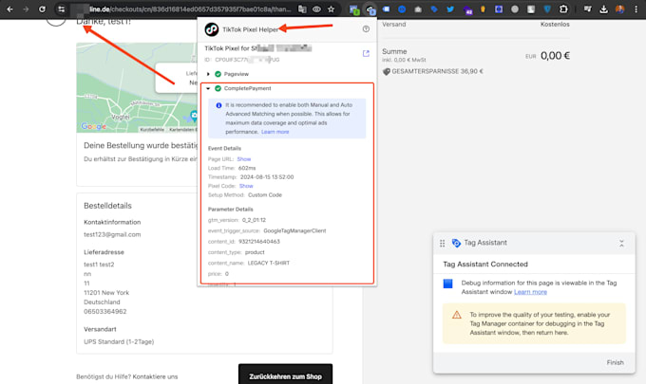This screenshot has width=646, height=384.
Task: Open the Chrome three-dot menu
Action: pos(636,9)
